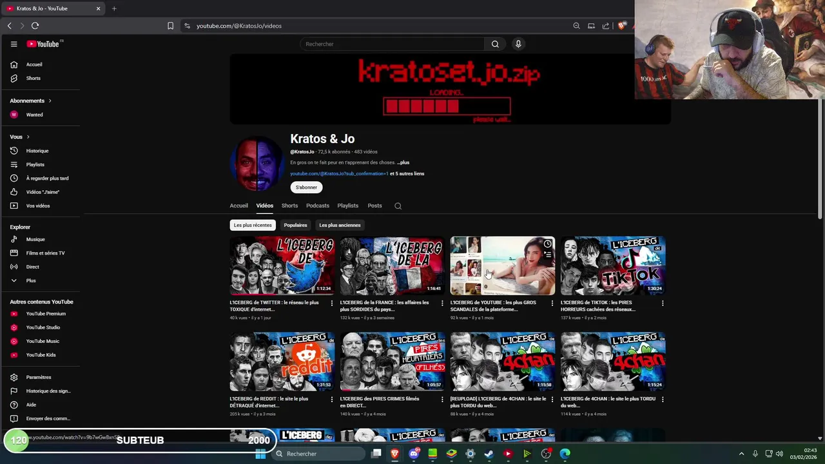Open Brave Shields lion icon
This screenshot has width=825, height=464.
click(x=621, y=26)
